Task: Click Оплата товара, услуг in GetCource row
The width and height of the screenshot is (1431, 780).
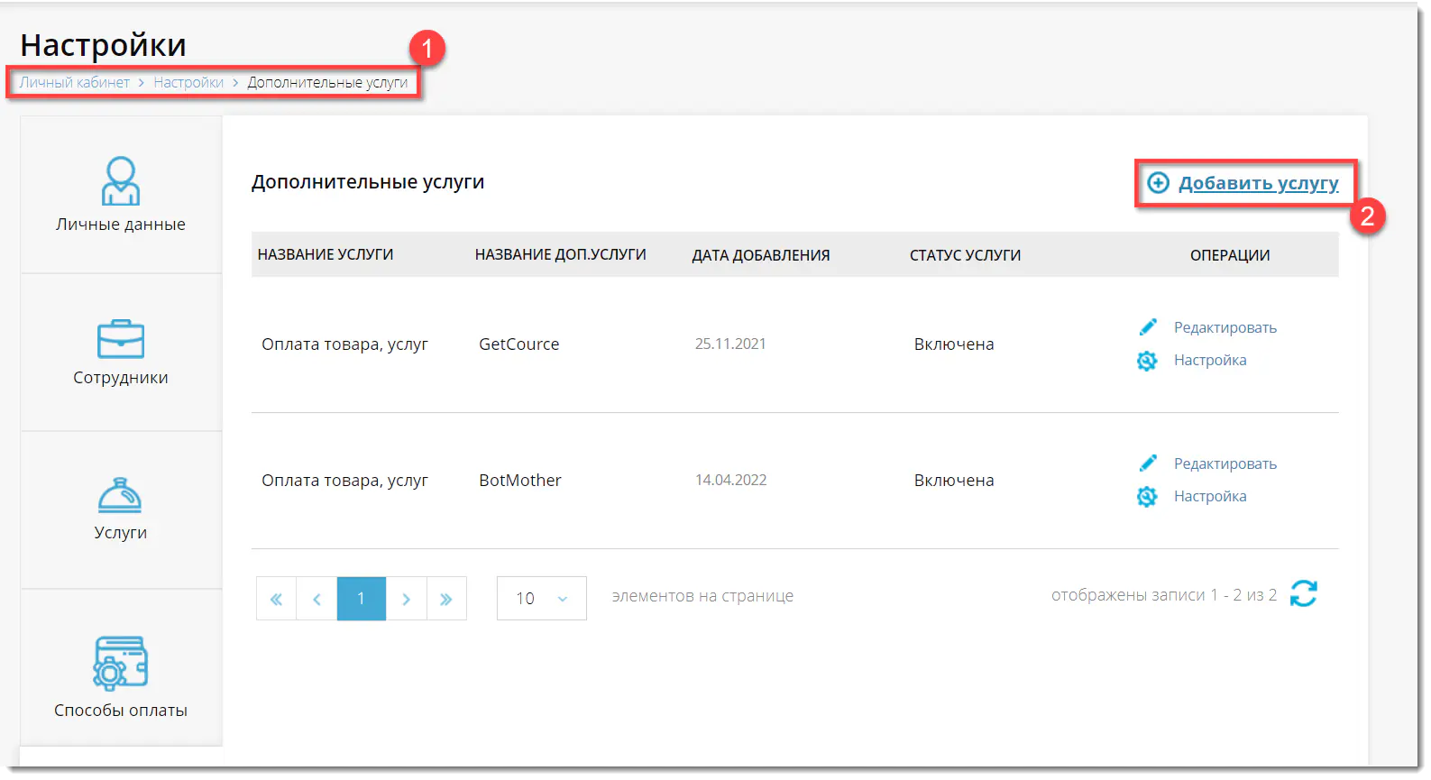Action: click(x=344, y=344)
